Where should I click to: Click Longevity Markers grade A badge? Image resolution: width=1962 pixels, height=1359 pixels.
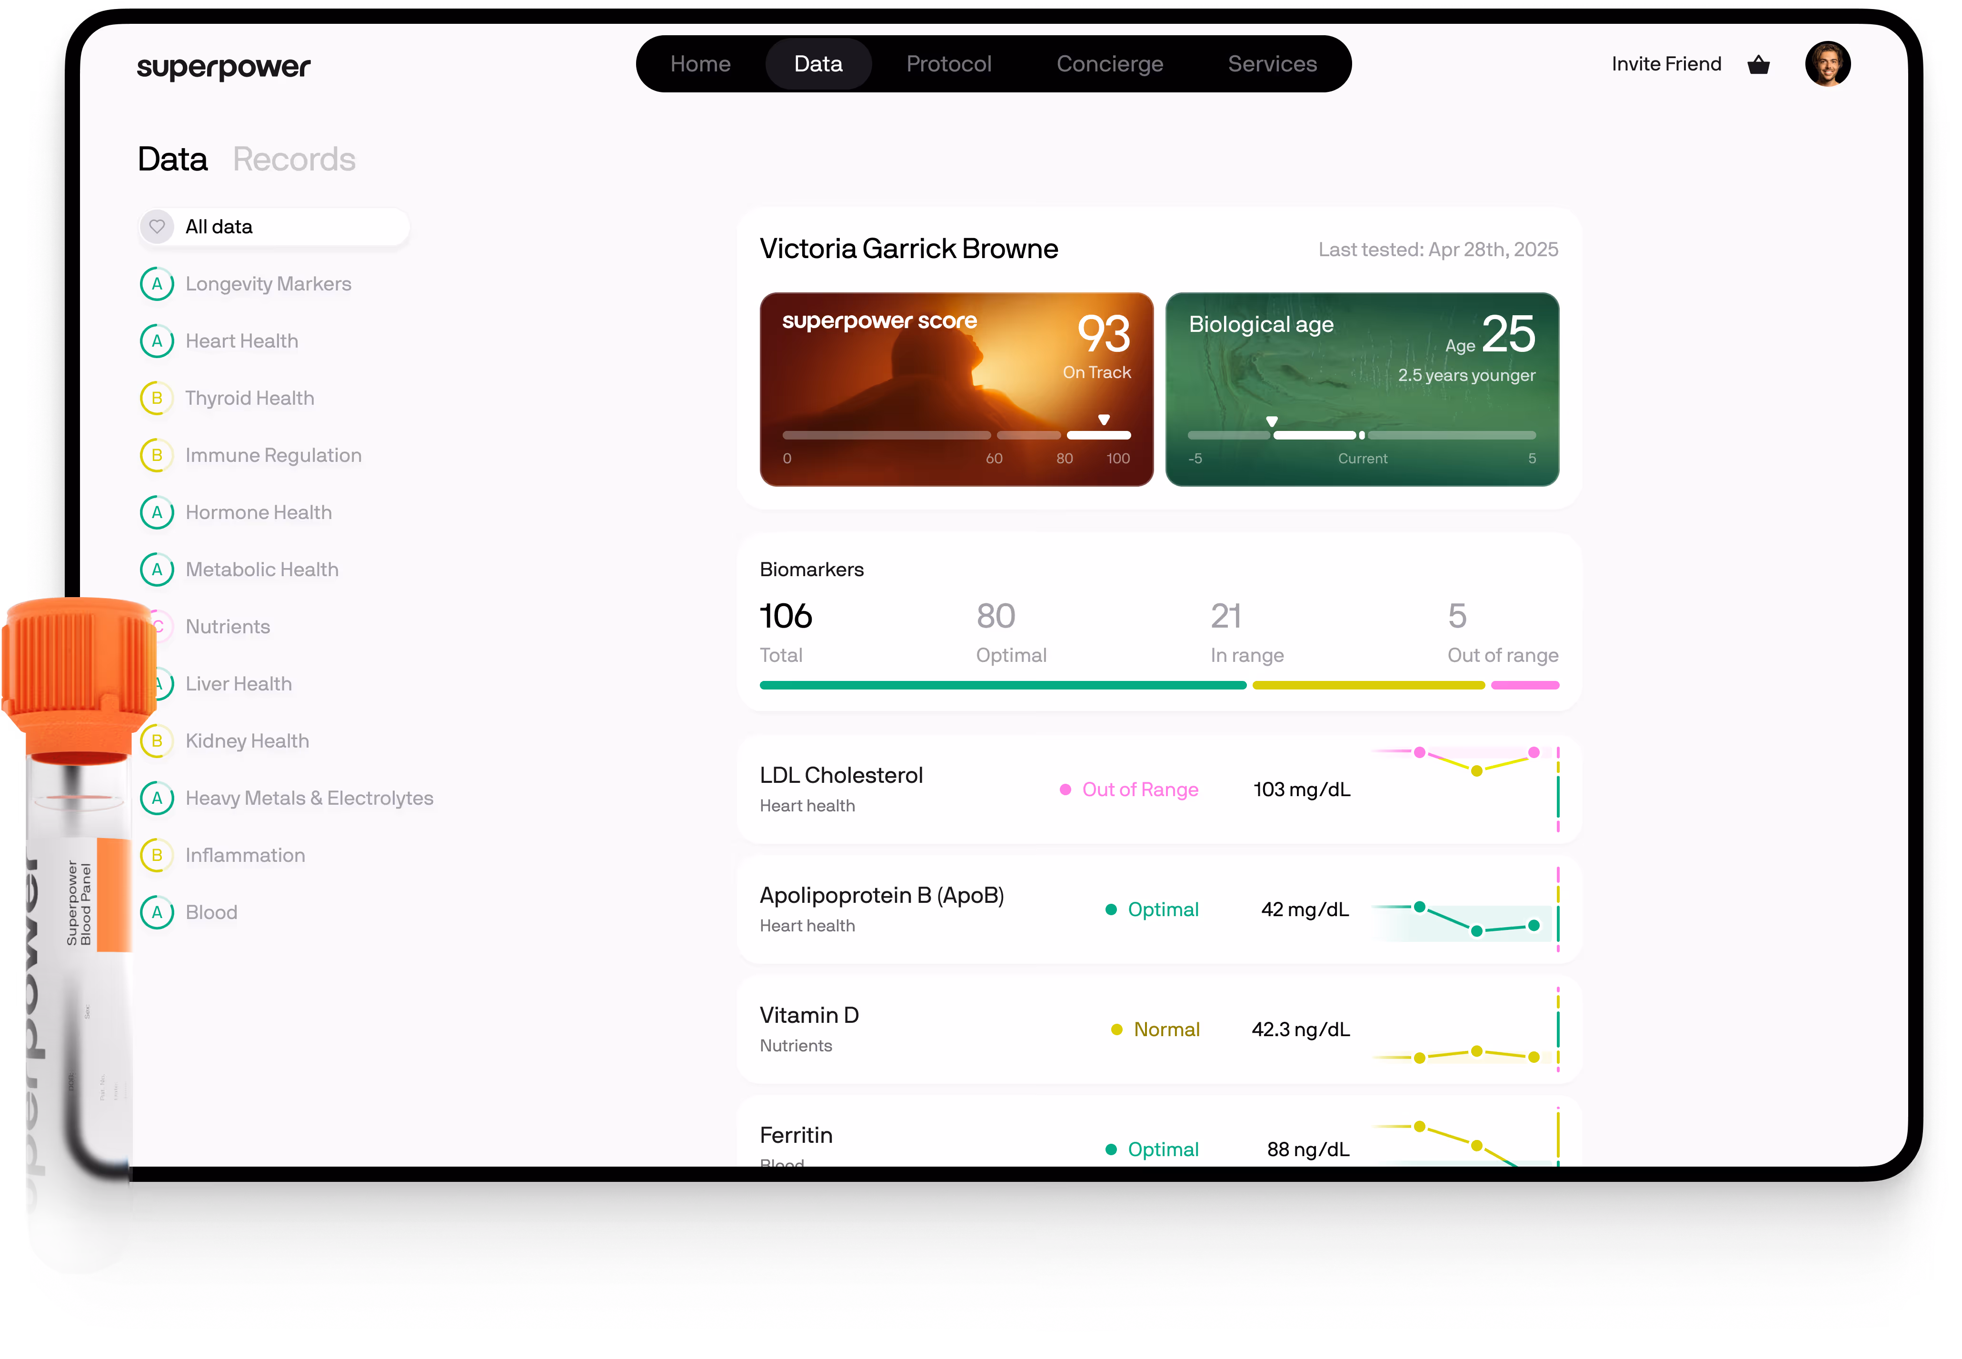(157, 284)
